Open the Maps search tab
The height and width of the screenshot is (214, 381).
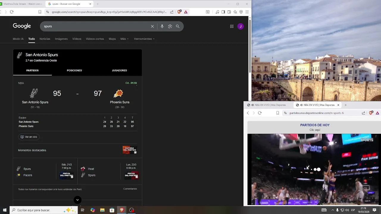coord(112,39)
